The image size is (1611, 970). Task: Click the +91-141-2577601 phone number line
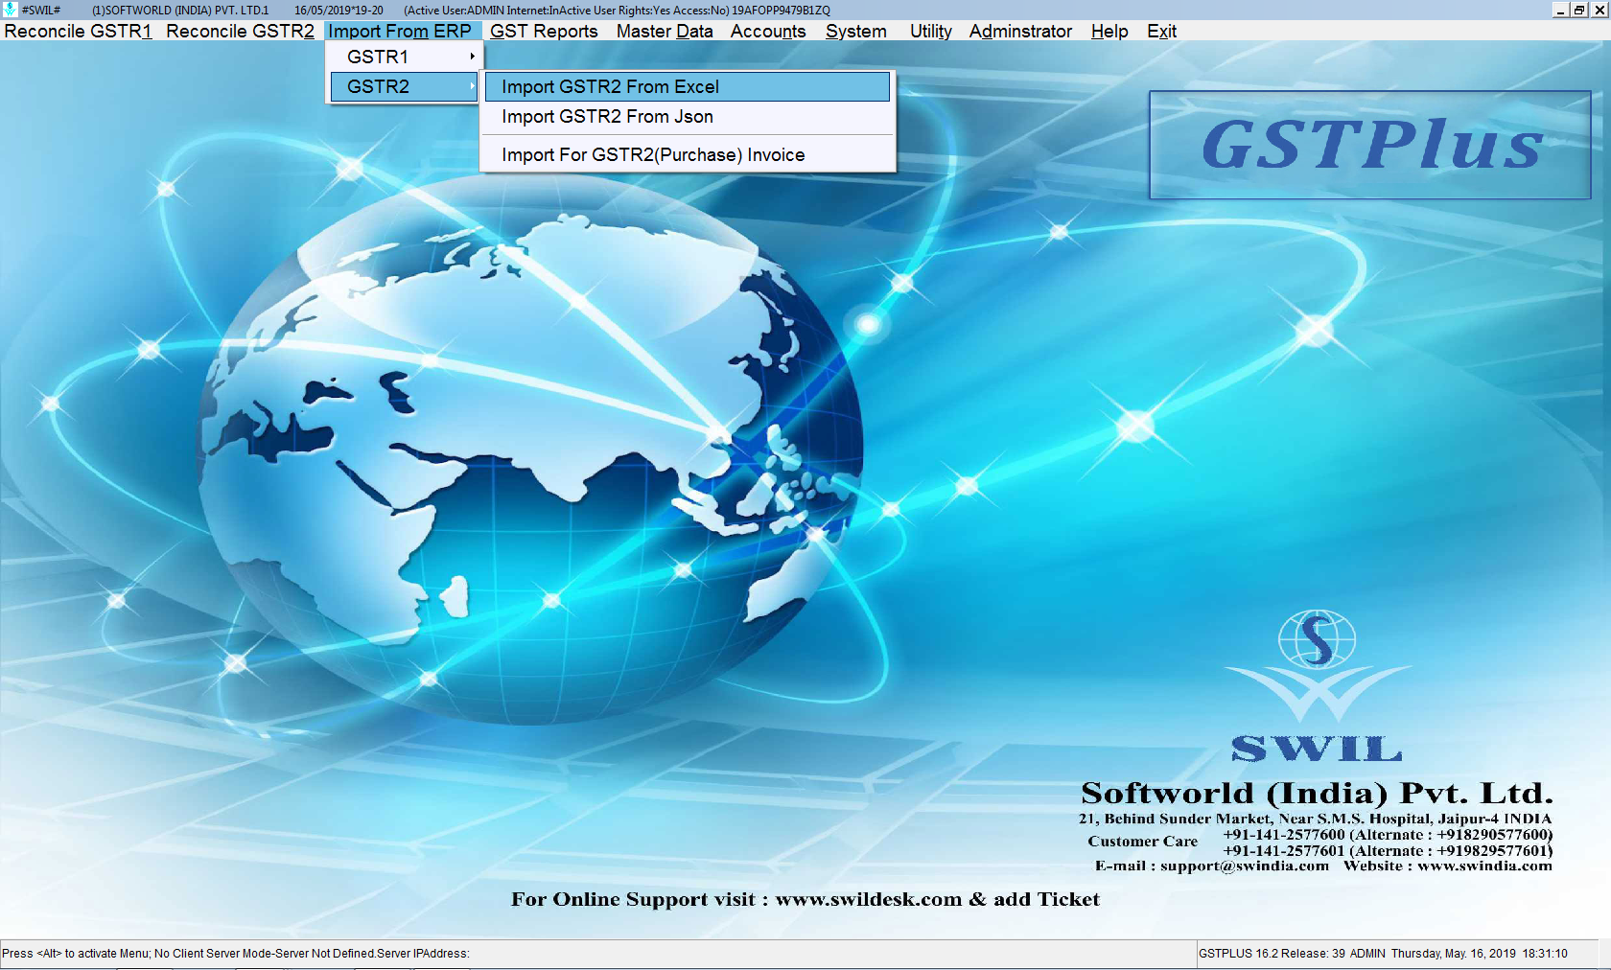click(x=1388, y=850)
